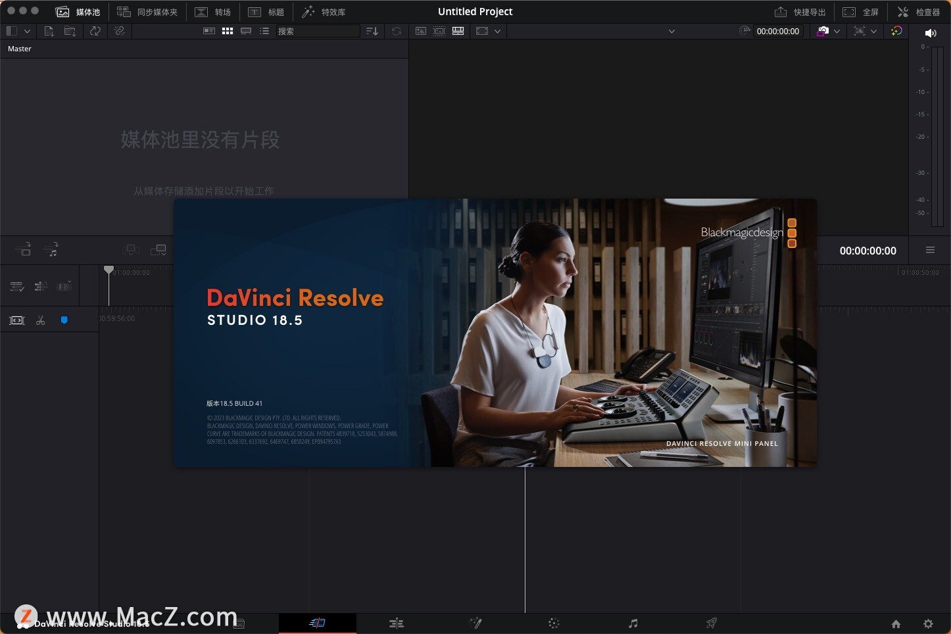The width and height of the screenshot is (951, 634).
Task: Click the colorful Resolve FX overlay icon
Action: point(896,31)
